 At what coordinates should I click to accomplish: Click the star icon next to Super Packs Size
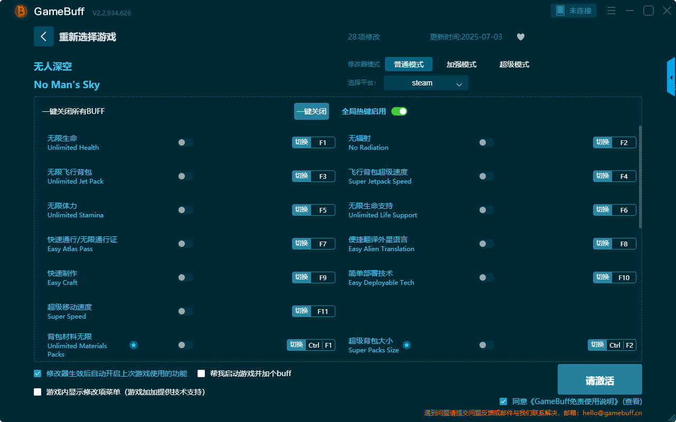[x=407, y=345]
